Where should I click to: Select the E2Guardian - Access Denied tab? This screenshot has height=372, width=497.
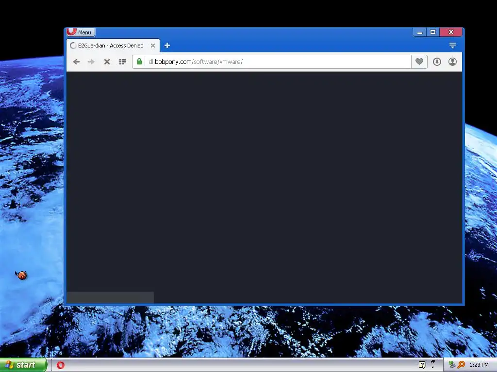pyautogui.click(x=113, y=46)
